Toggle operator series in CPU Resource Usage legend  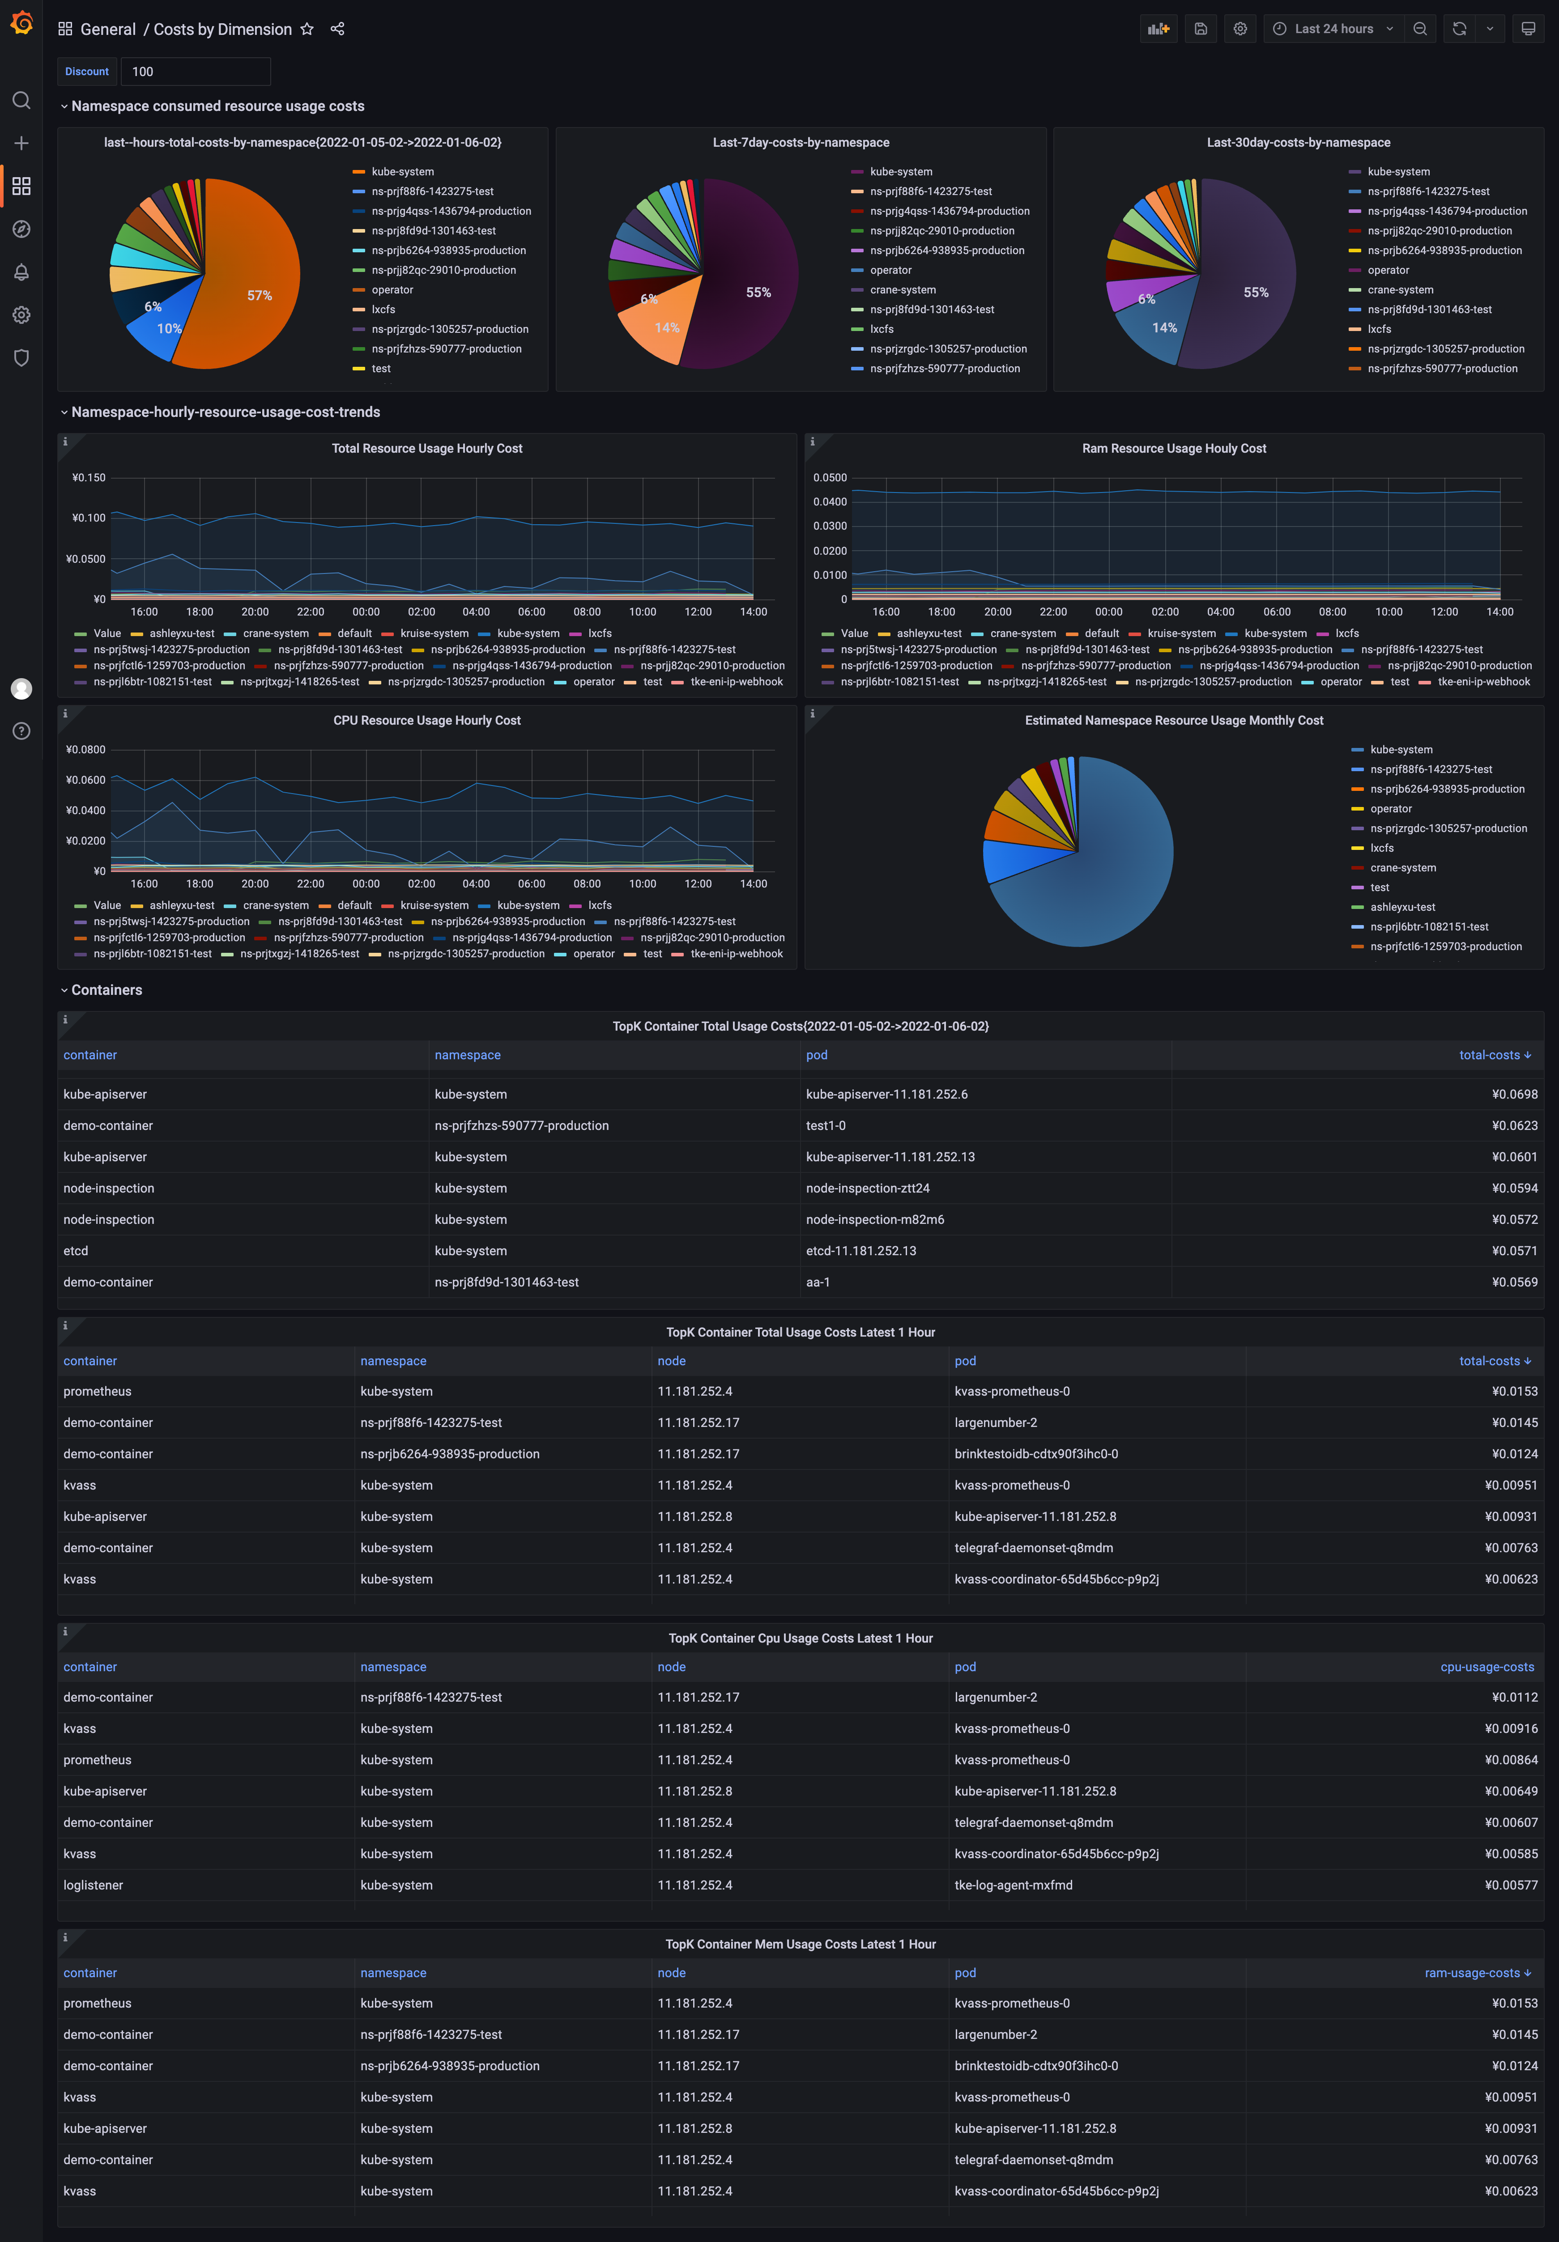click(593, 954)
